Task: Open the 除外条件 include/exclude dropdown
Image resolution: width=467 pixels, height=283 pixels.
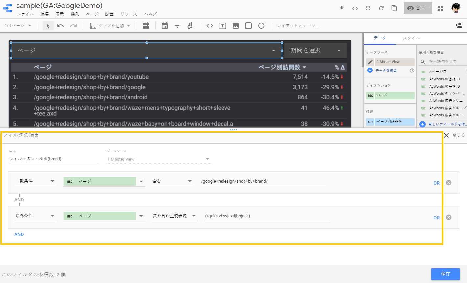Action: pos(35,216)
